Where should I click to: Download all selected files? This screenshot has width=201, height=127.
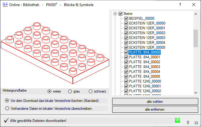(38, 121)
